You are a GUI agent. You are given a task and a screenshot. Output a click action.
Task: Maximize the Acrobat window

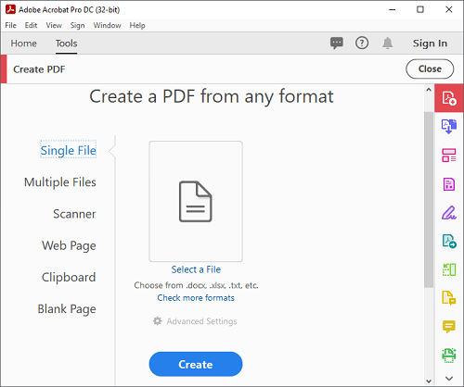pyautogui.click(x=420, y=9)
